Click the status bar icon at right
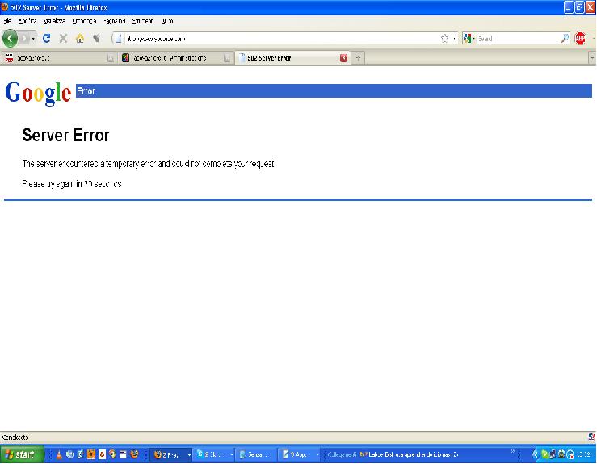This screenshot has width=597, height=464. click(591, 437)
